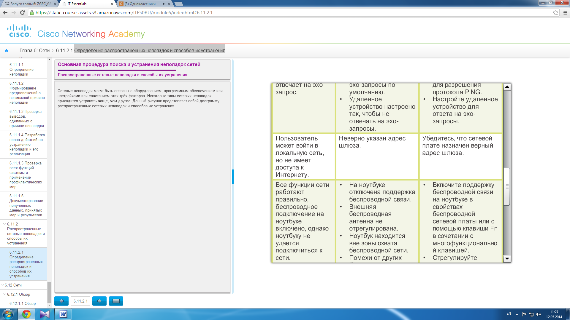Open Visual Studio from the taskbar

(x=45, y=314)
